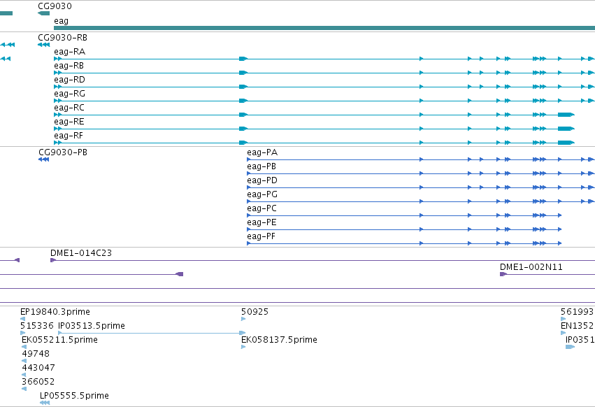
Task: Select the IP03513.5prime label
Action: [x=92, y=326]
